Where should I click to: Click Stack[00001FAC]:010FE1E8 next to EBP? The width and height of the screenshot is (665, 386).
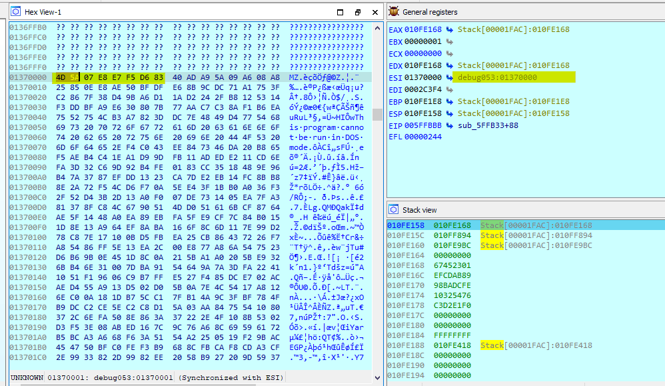tap(513, 101)
